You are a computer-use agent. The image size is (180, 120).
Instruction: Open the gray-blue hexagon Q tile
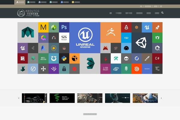(x=157, y=48)
